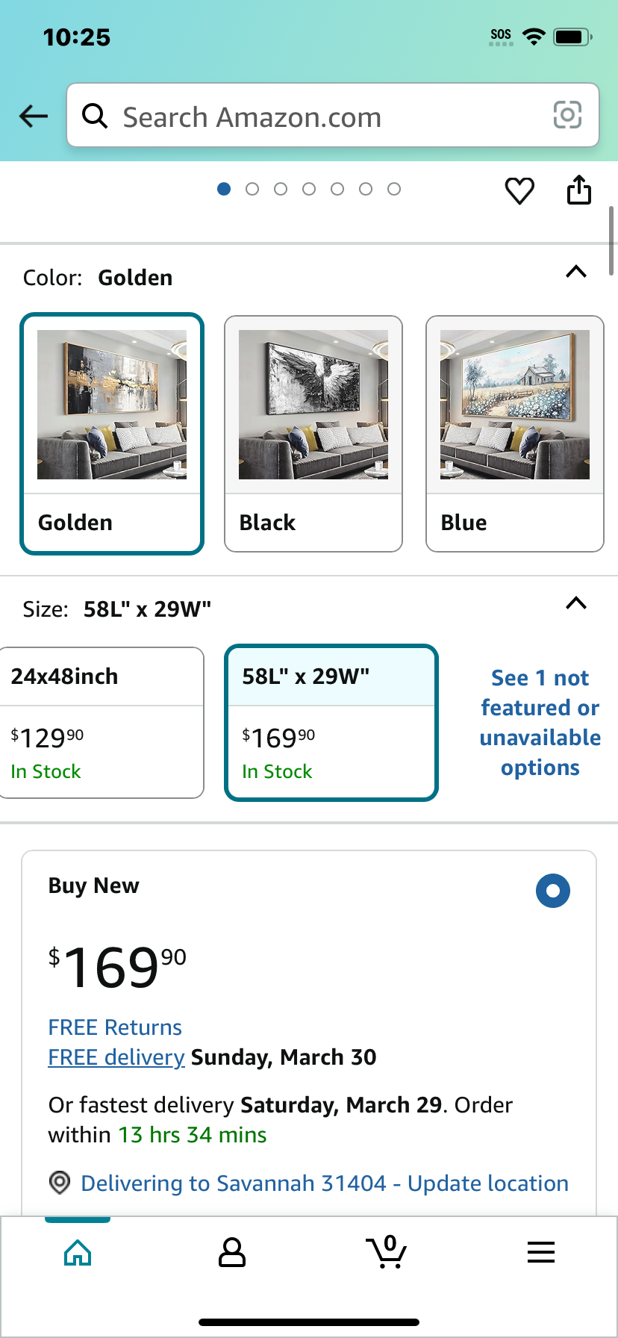Select the Blue color swatch
This screenshot has width=618, height=1338.
tap(515, 434)
